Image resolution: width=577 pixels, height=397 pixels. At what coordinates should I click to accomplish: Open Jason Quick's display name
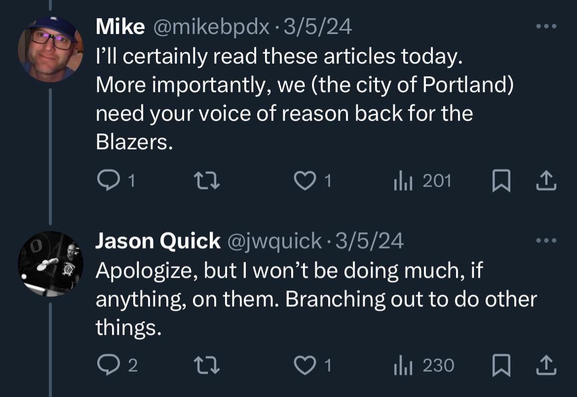pos(157,241)
